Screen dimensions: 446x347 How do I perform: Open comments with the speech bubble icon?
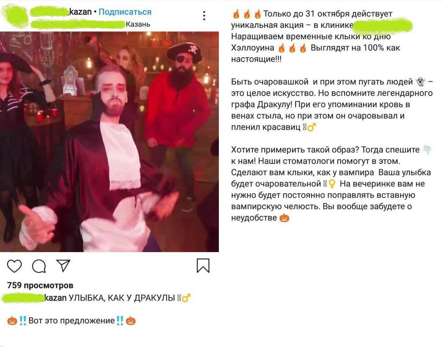point(39,266)
